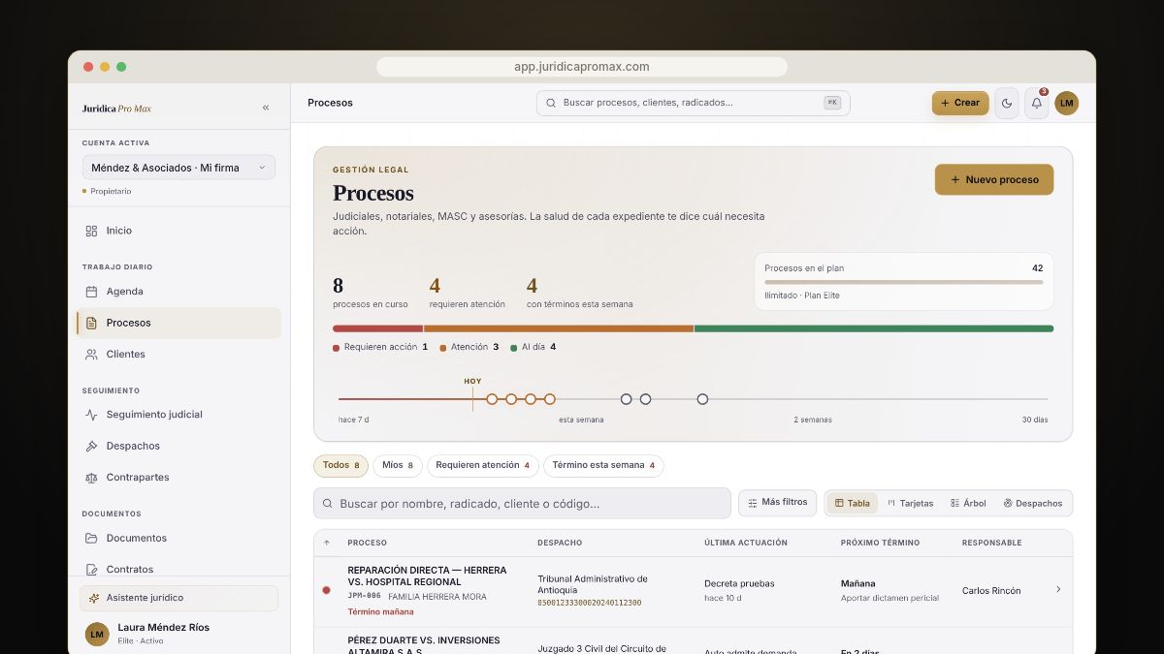Open Agenda from the calendar icon
The height and width of the screenshot is (654, 1164).
(91, 292)
